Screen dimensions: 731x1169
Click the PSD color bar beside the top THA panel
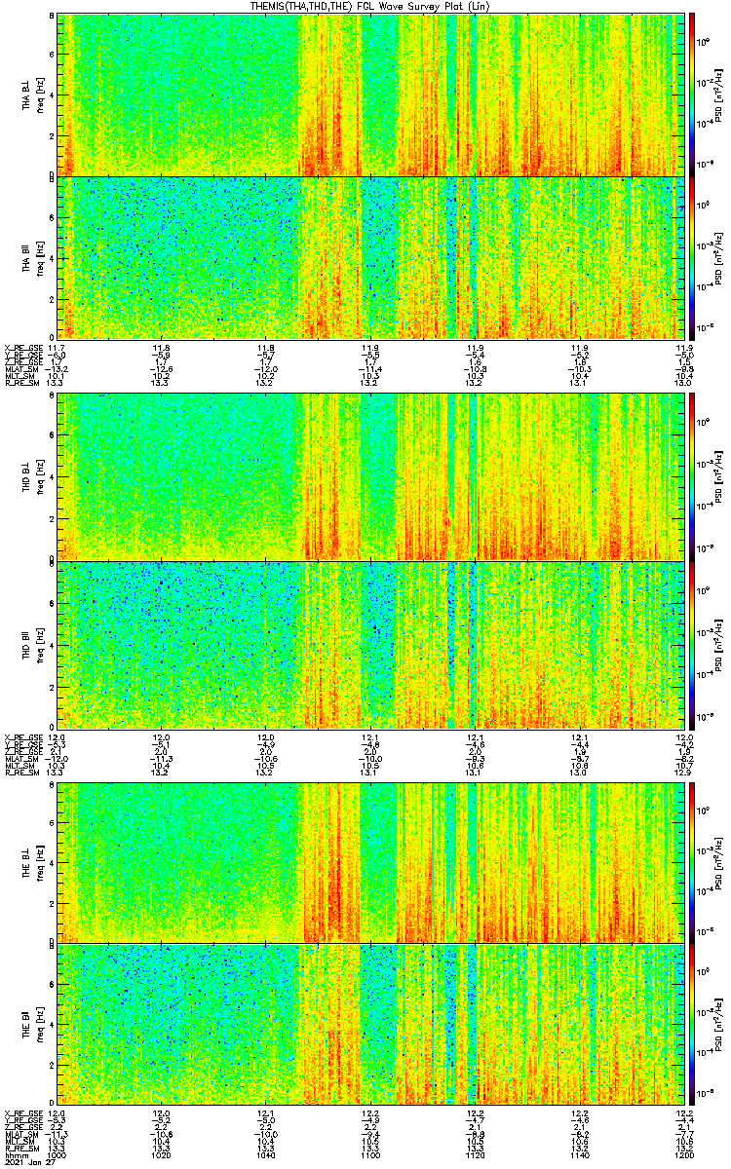(x=692, y=94)
